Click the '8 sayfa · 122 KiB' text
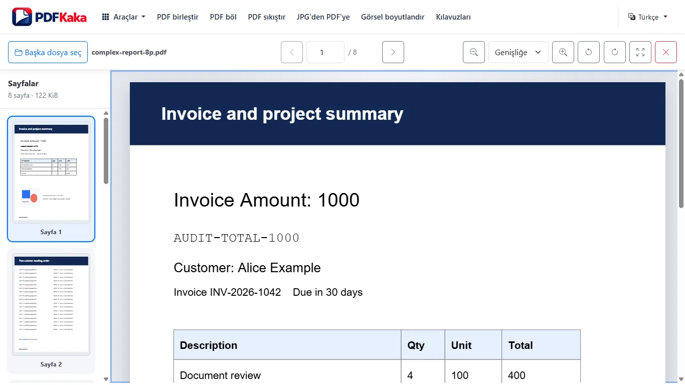The height and width of the screenshot is (385, 685). click(33, 95)
